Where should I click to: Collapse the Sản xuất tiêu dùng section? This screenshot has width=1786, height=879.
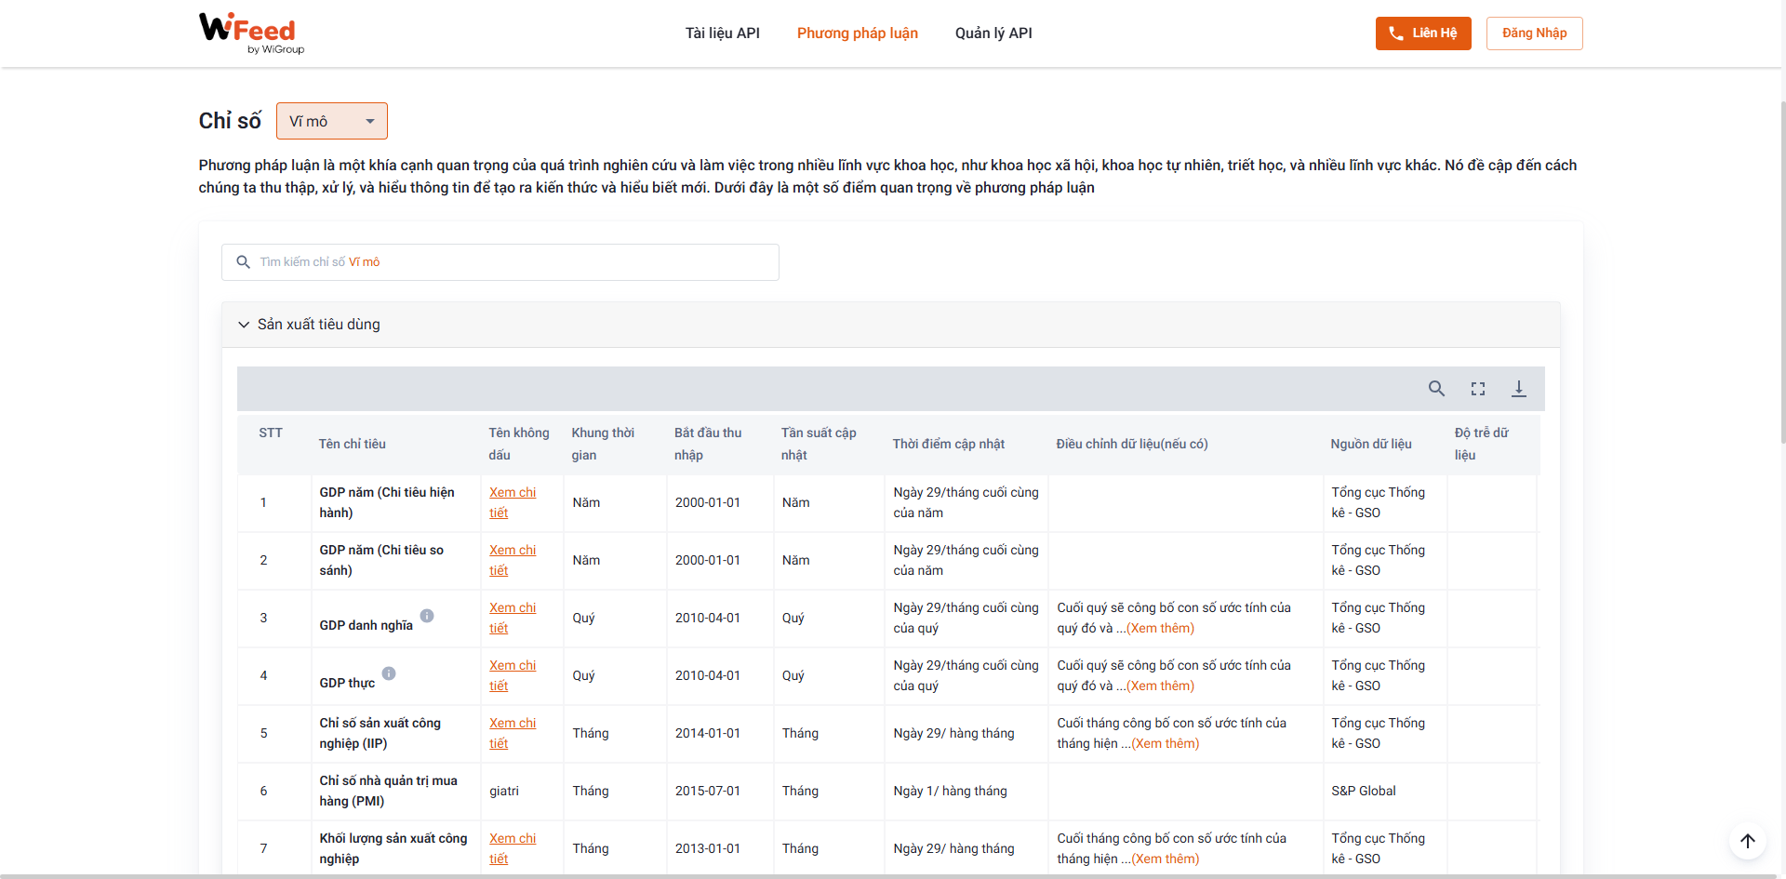pyautogui.click(x=244, y=325)
